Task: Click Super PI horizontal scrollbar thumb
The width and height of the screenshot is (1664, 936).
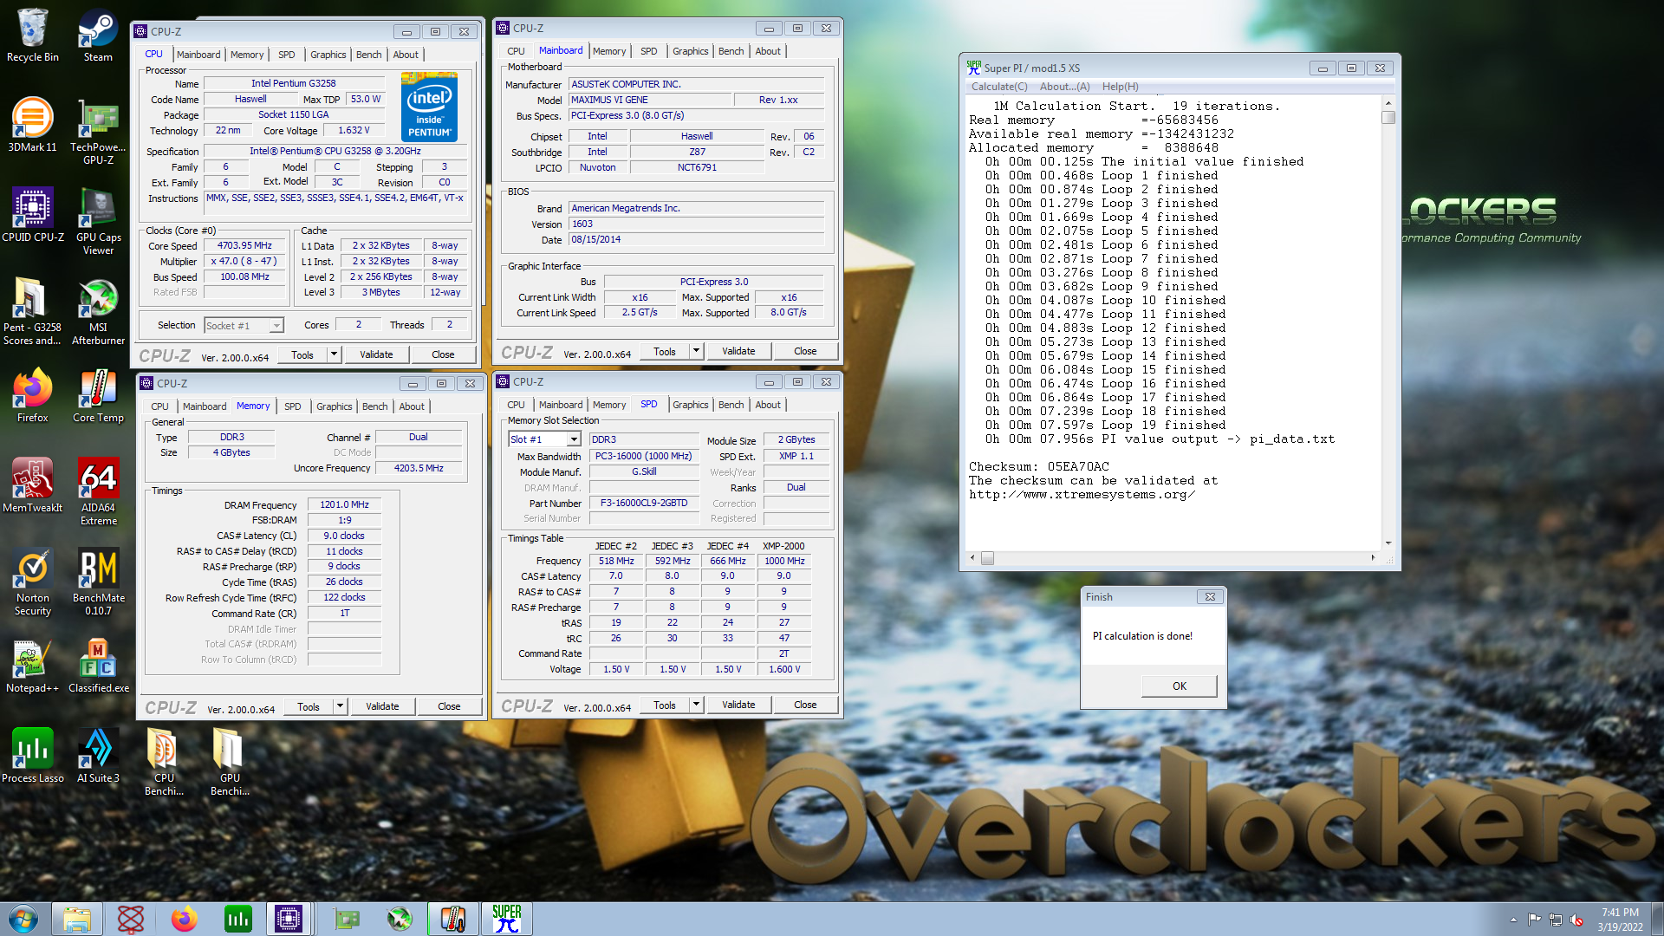Action: (x=987, y=558)
